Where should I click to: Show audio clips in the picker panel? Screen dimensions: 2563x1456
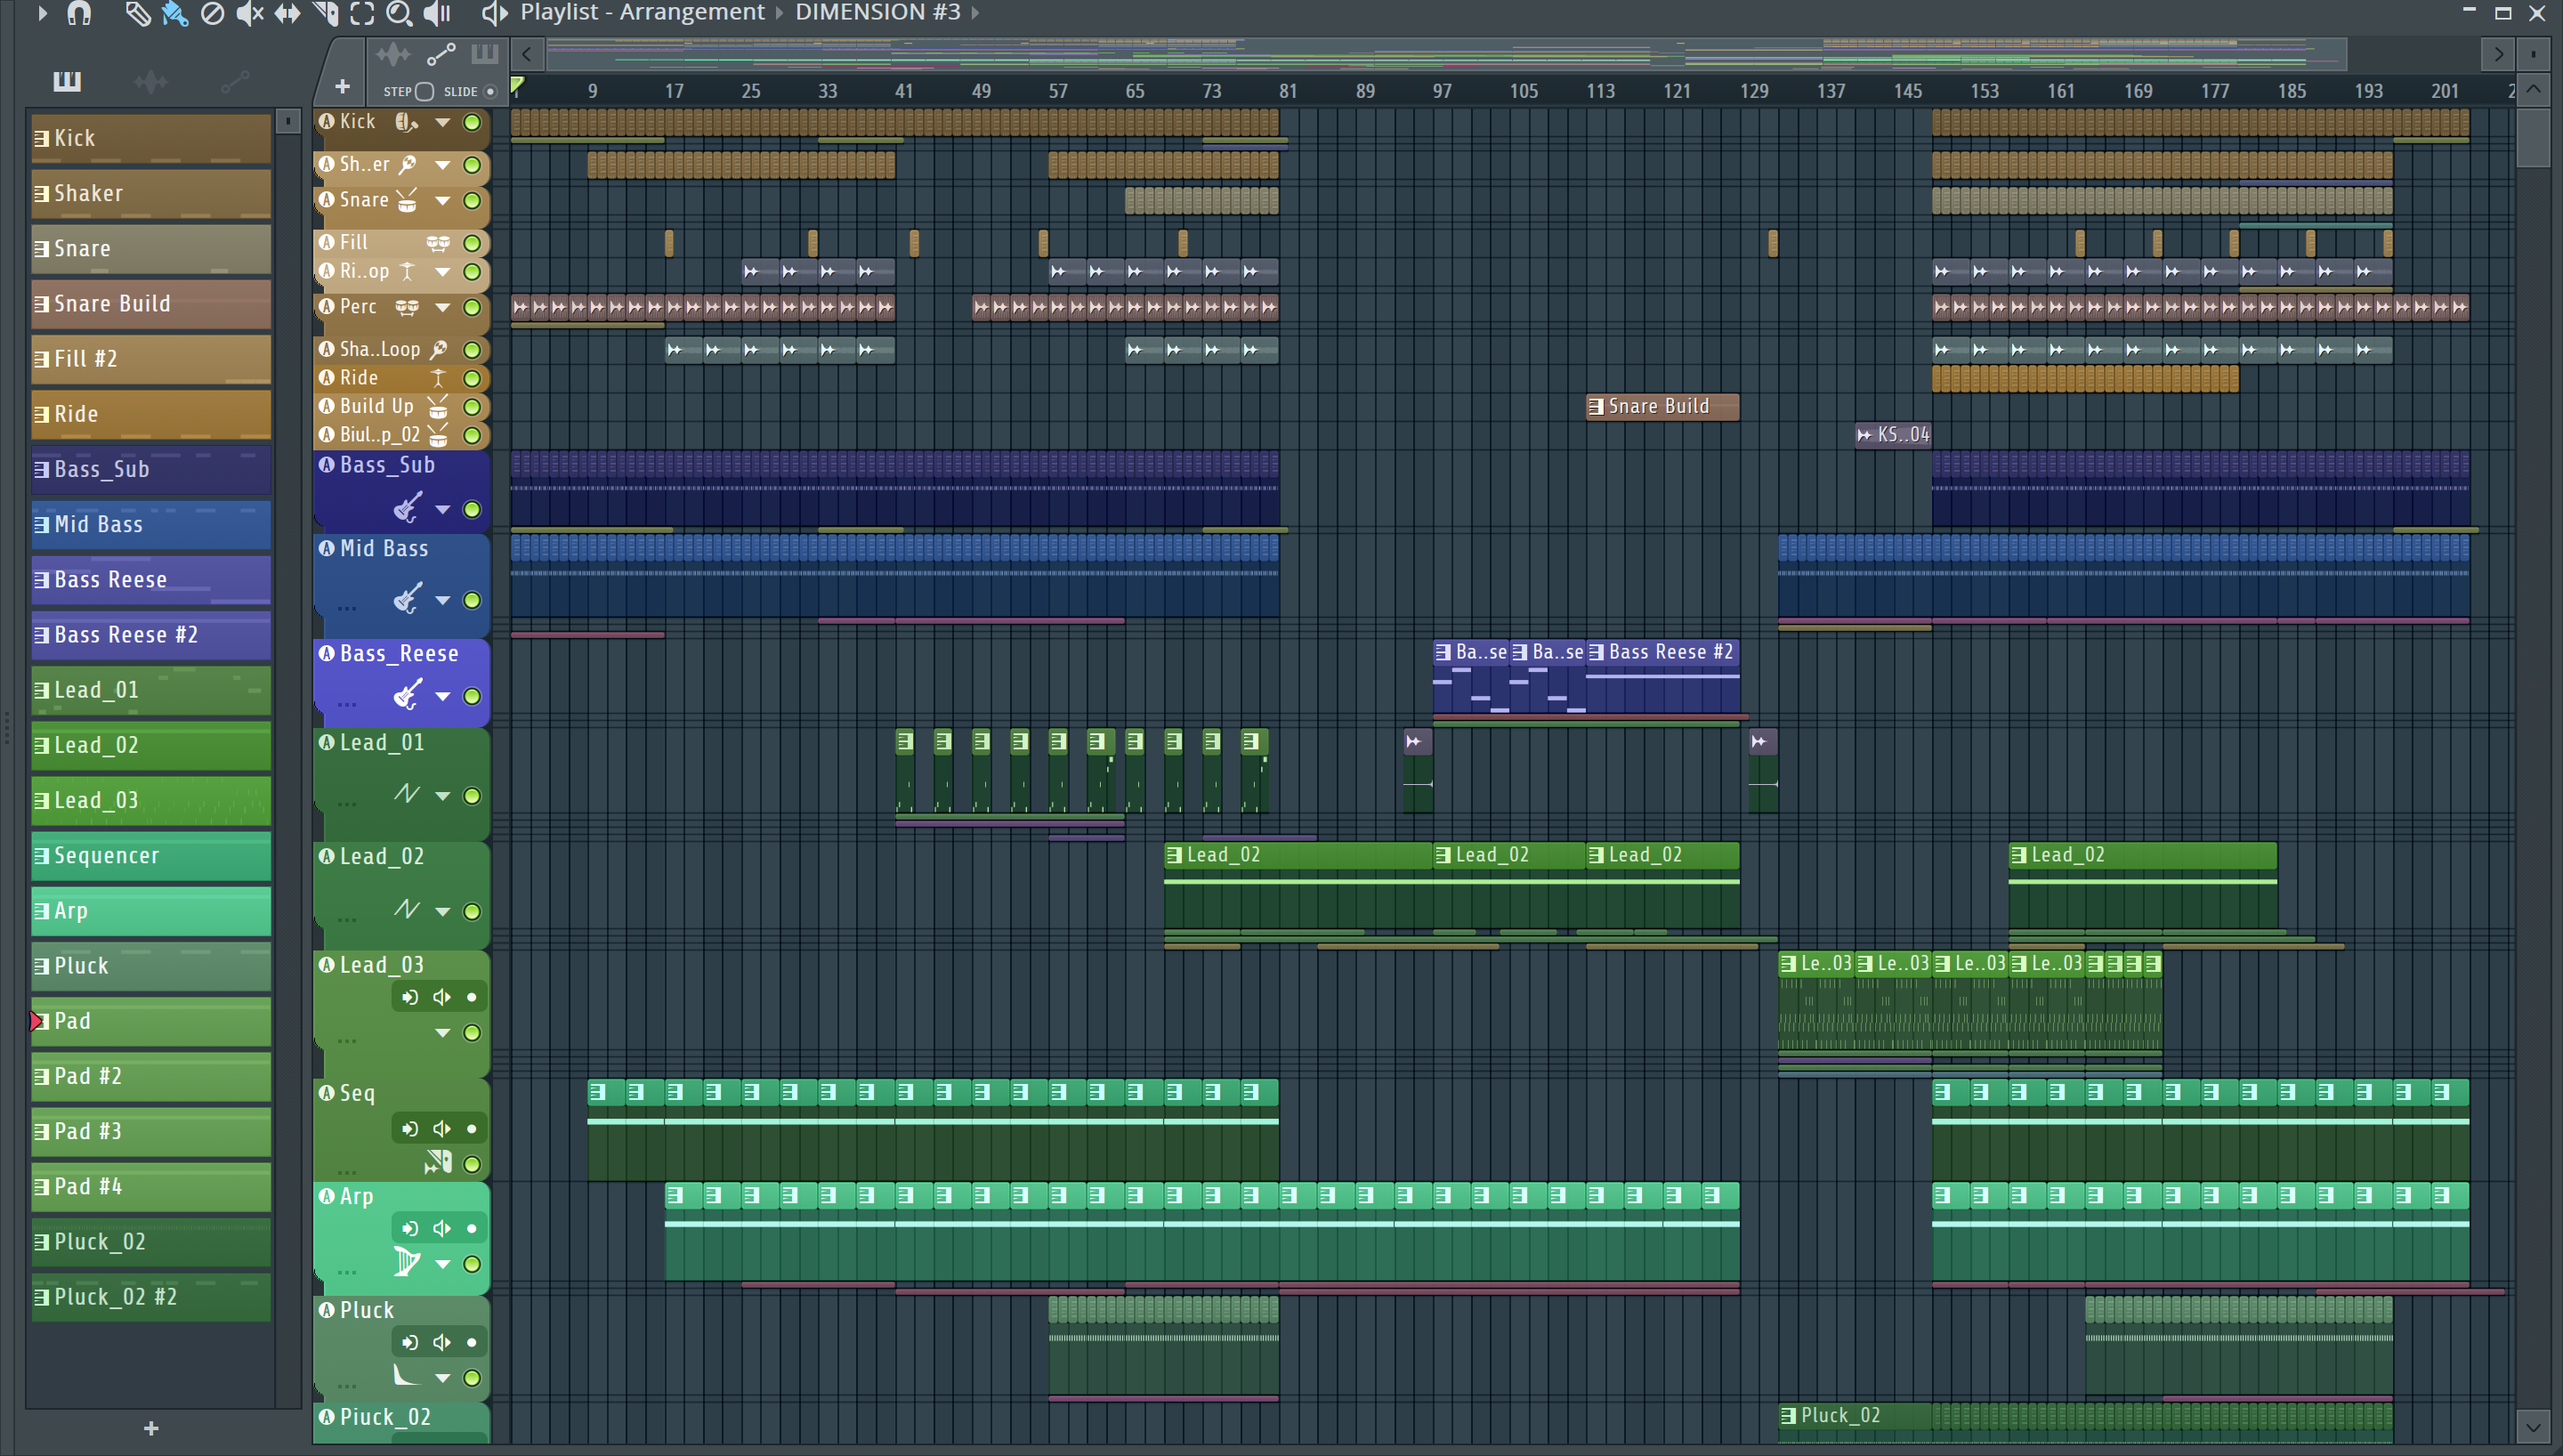(151, 81)
